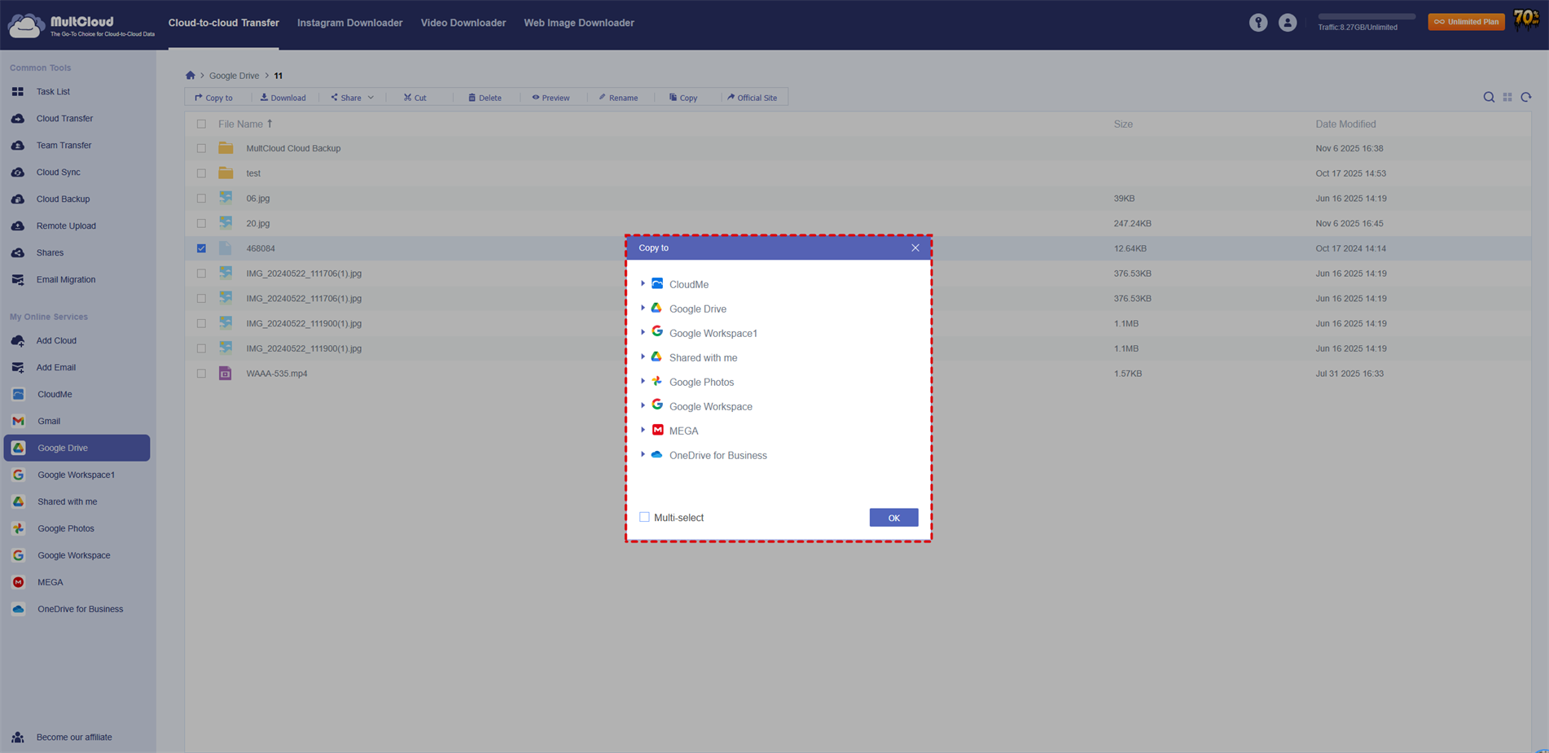This screenshot has height=753, width=1549.
Task: Click the Become our affiliate icon
Action: pyautogui.click(x=18, y=738)
